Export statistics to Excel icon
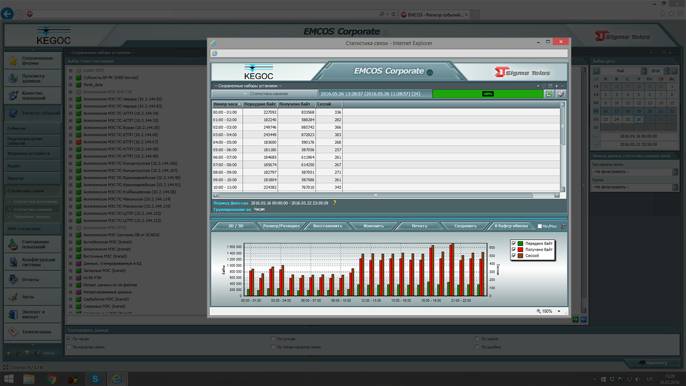The width and height of the screenshot is (686, 386). 549,94
